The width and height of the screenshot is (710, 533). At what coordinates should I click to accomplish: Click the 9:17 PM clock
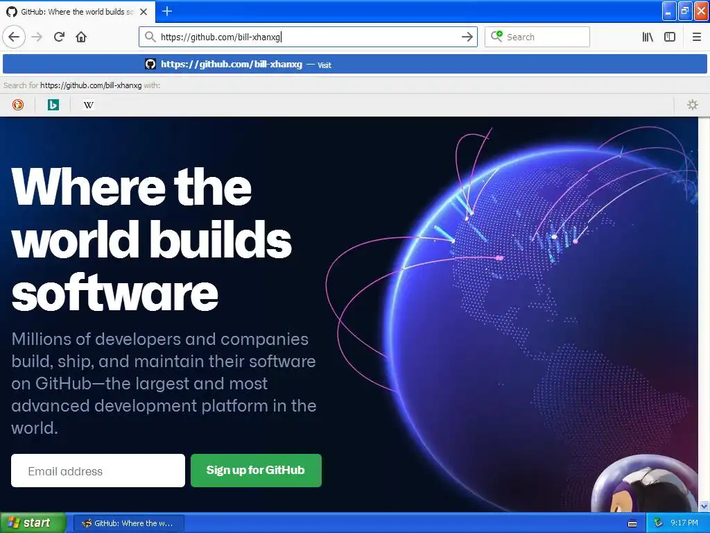click(x=684, y=523)
